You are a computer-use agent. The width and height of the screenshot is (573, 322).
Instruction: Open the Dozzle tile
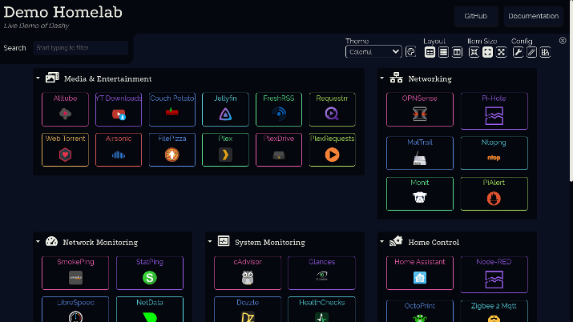[x=248, y=310]
